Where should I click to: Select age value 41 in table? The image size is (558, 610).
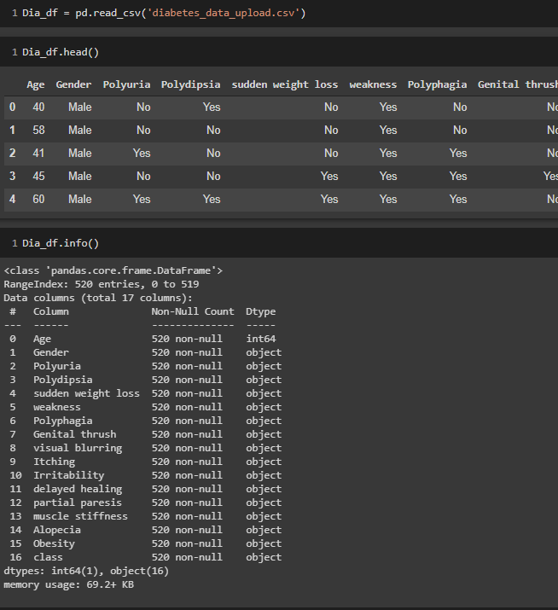click(x=38, y=153)
